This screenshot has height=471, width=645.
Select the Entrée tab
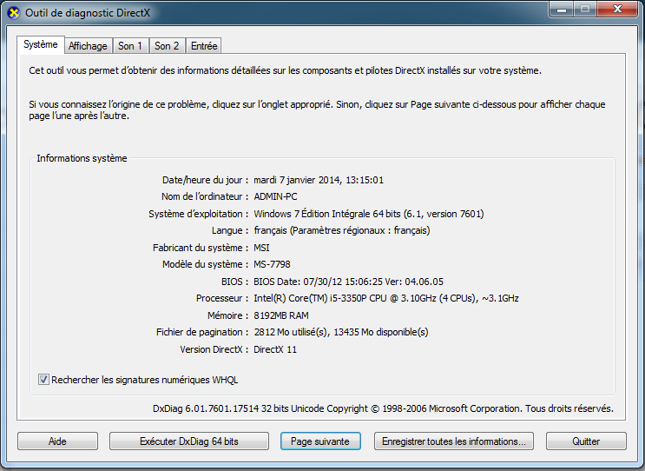(x=204, y=46)
